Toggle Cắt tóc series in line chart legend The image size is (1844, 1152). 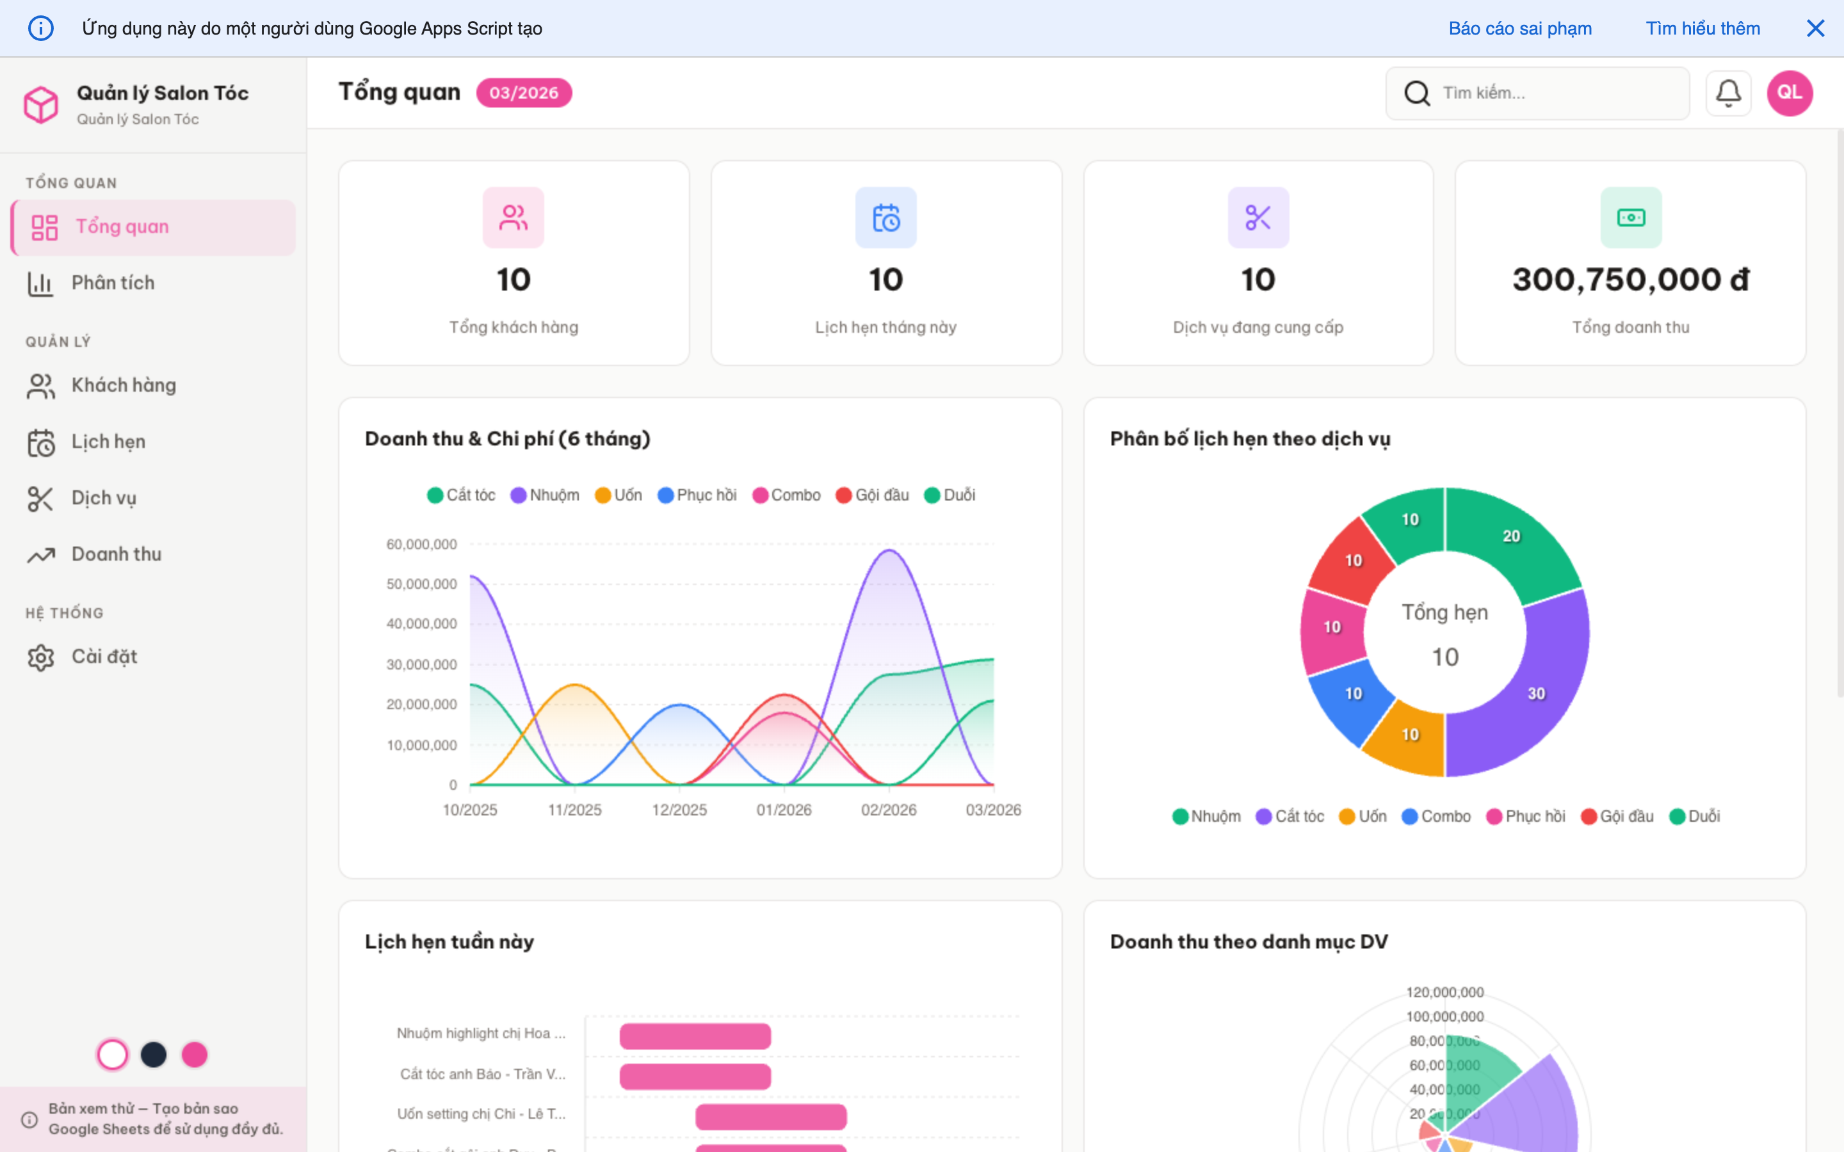[x=461, y=495]
